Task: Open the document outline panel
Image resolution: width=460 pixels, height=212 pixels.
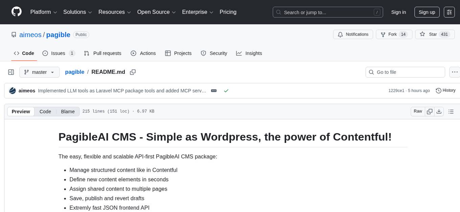Action: (451, 111)
